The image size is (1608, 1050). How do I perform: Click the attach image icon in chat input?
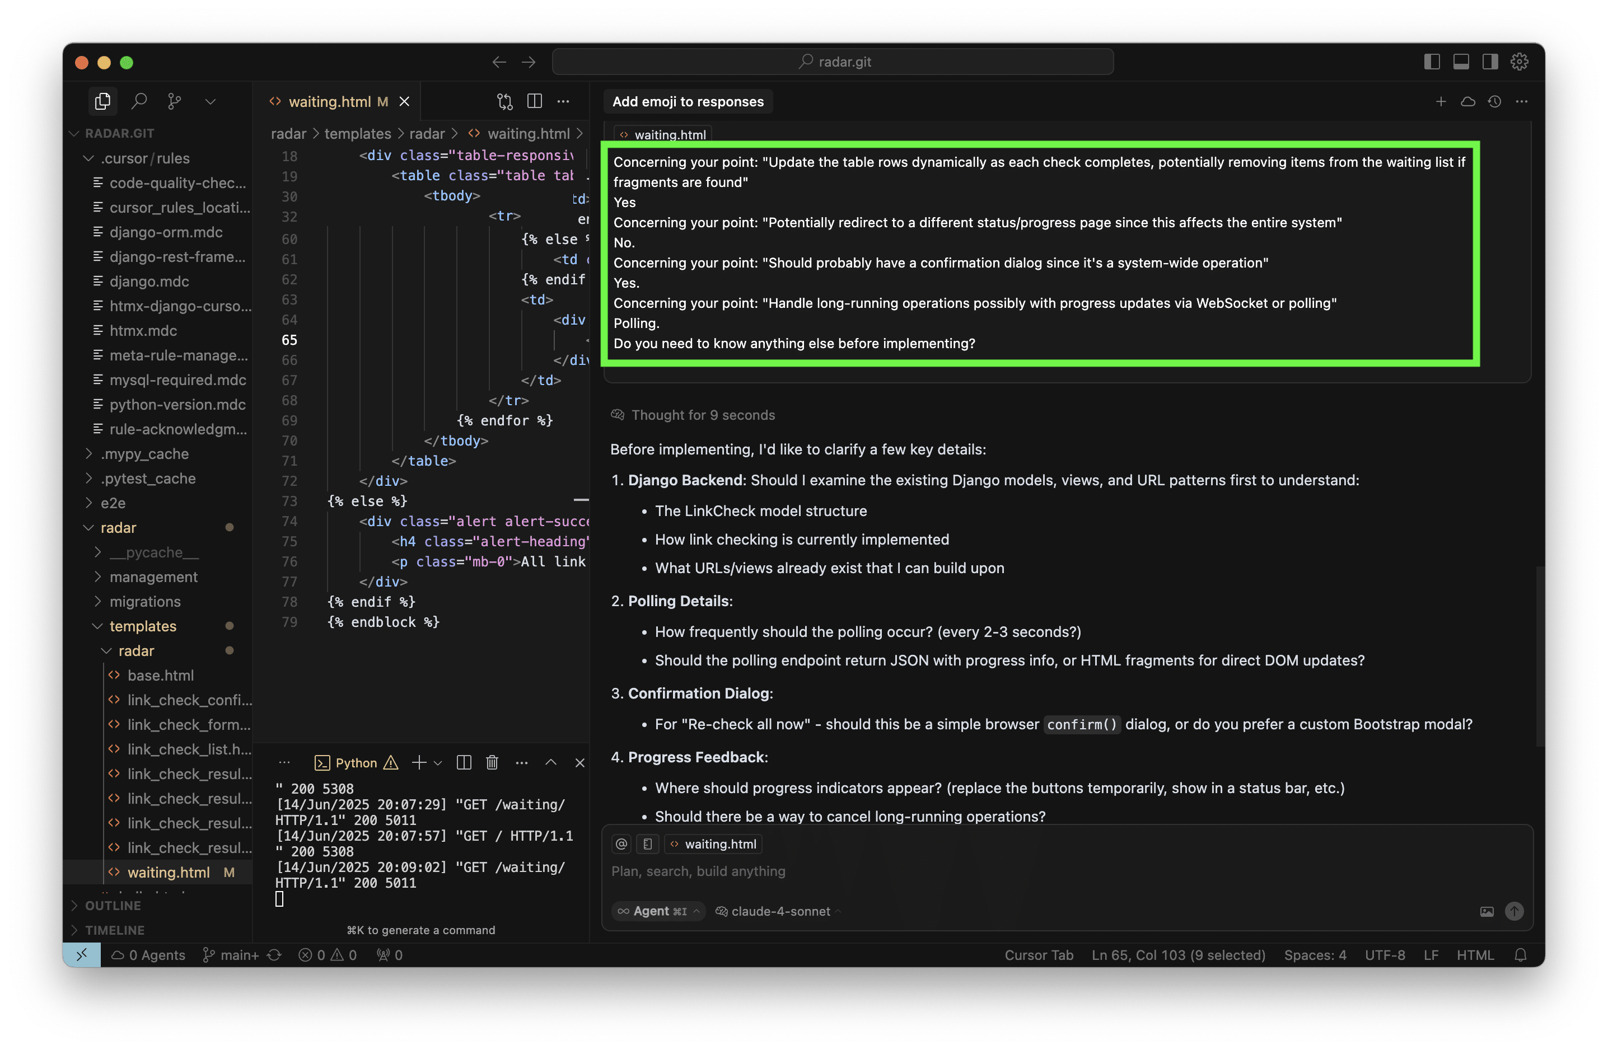pyautogui.click(x=1487, y=911)
